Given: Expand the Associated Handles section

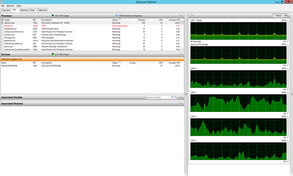Looking at the screenshot, I should [180, 97].
